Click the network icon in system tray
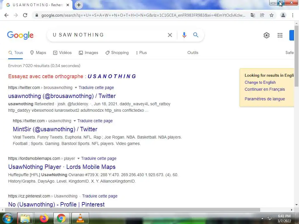The height and width of the screenshot is (224, 299). 270,218
